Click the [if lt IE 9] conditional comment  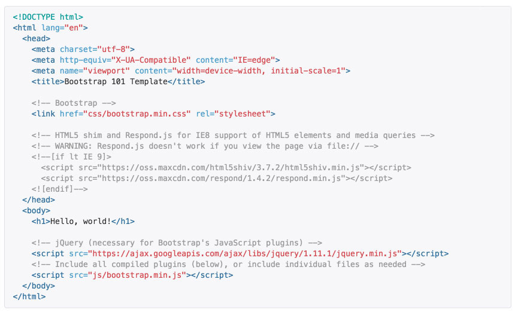coord(72,156)
